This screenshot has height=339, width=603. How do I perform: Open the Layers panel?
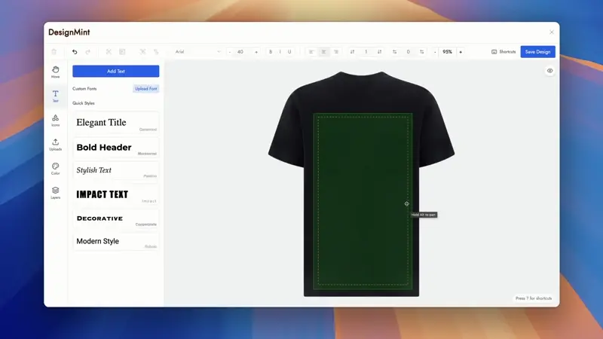tap(55, 193)
